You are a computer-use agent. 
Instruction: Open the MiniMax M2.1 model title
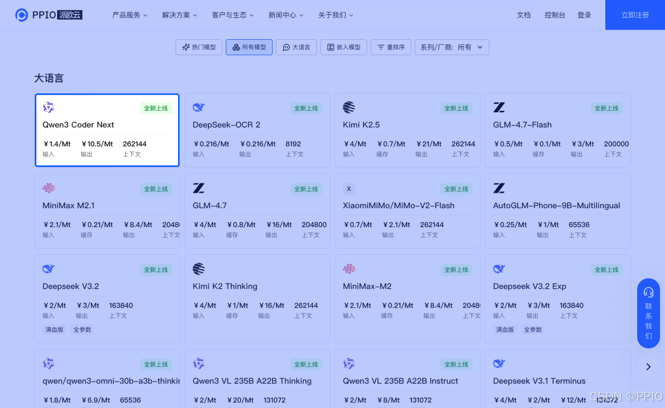point(69,205)
